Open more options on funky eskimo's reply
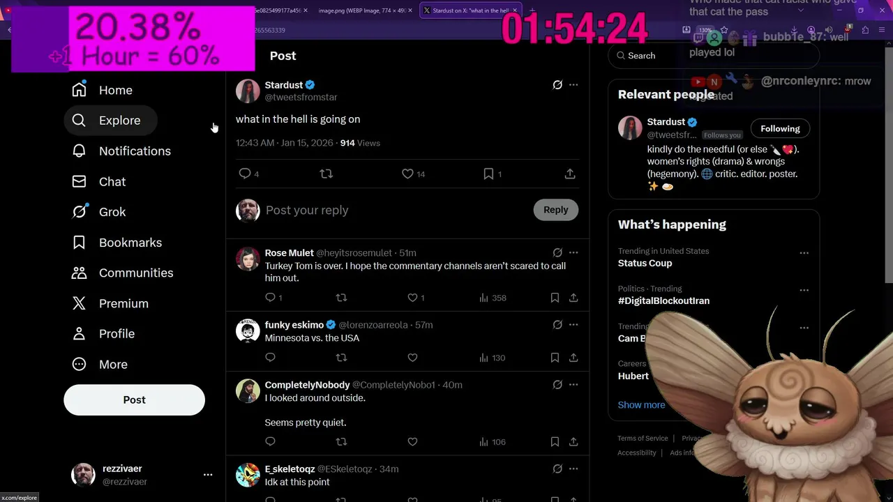The height and width of the screenshot is (502, 893). point(573,325)
